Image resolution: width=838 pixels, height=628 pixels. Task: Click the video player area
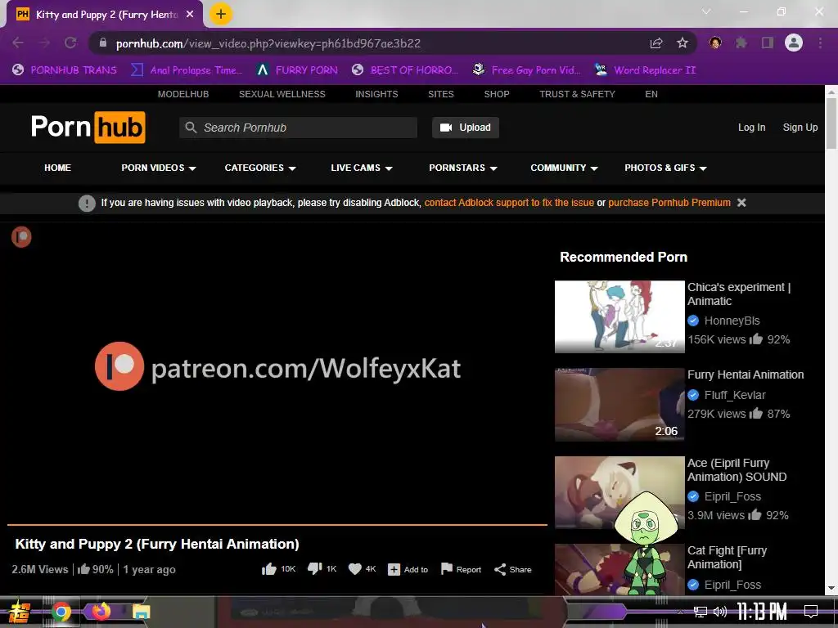tap(277, 372)
